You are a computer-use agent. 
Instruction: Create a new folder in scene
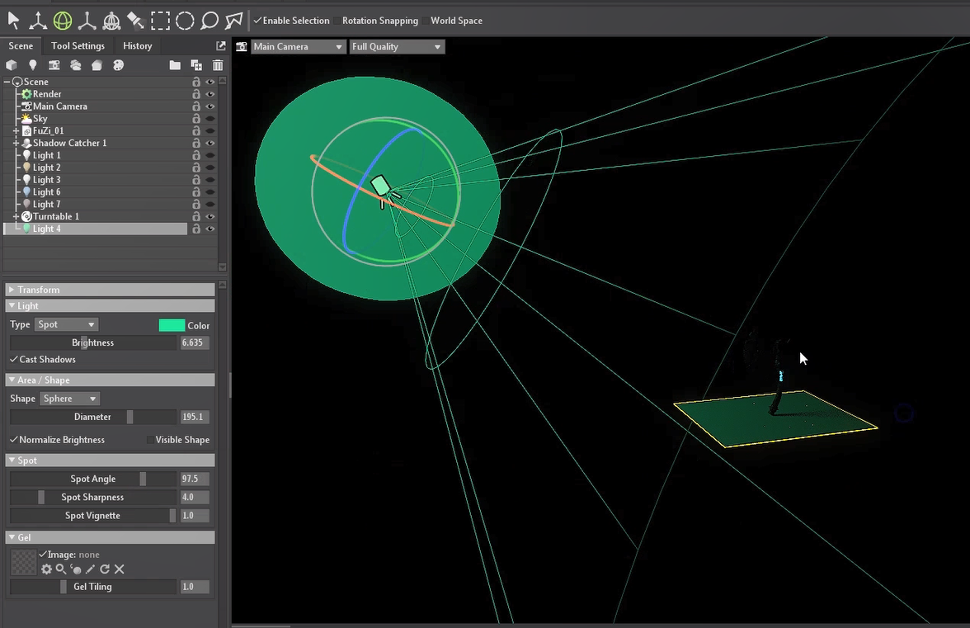coord(175,65)
